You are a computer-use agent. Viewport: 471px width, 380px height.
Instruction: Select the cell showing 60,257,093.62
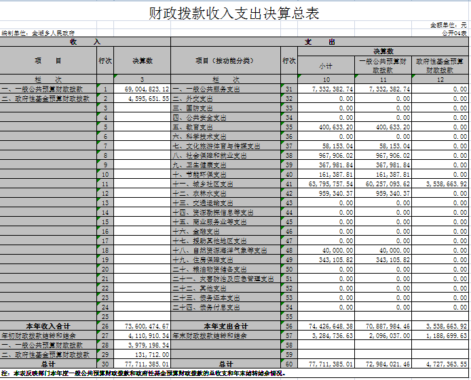(383, 184)
